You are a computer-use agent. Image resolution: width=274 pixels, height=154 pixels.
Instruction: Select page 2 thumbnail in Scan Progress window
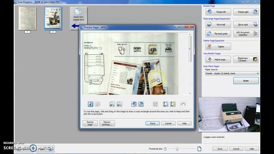[53, 18]
